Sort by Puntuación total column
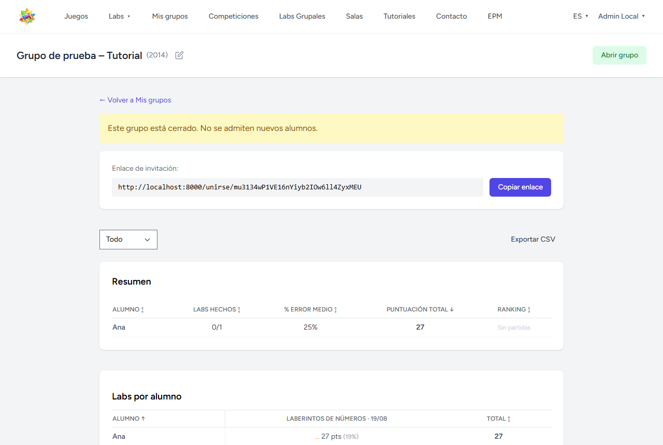The height and width of the screenshot is (445, 663). (420, 309)
